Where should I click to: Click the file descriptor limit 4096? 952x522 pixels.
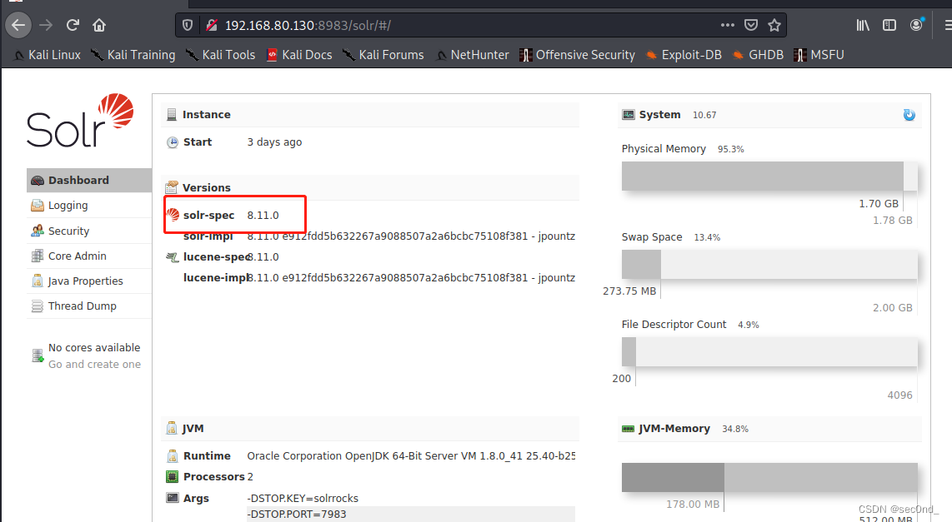point(899,395)
